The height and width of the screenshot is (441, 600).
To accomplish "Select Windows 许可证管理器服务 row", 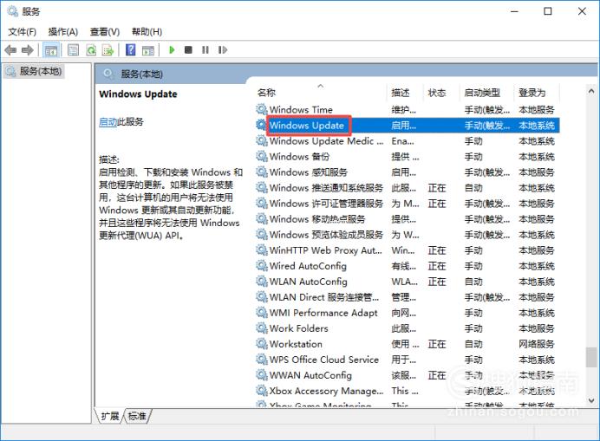I will [407, 204].
